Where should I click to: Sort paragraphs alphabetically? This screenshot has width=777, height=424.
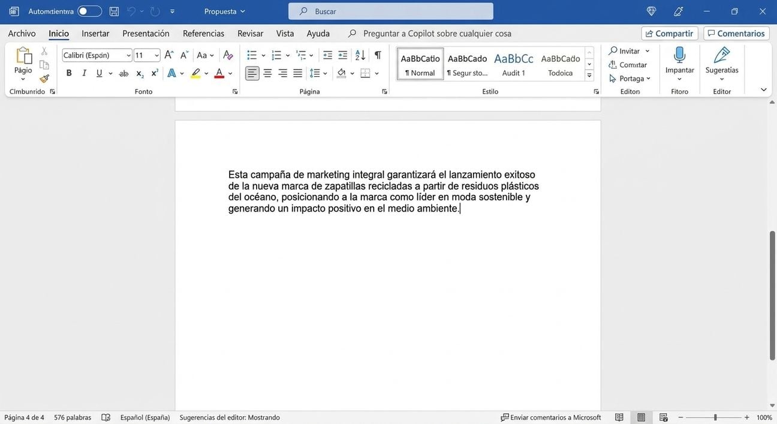pos(360,55)
